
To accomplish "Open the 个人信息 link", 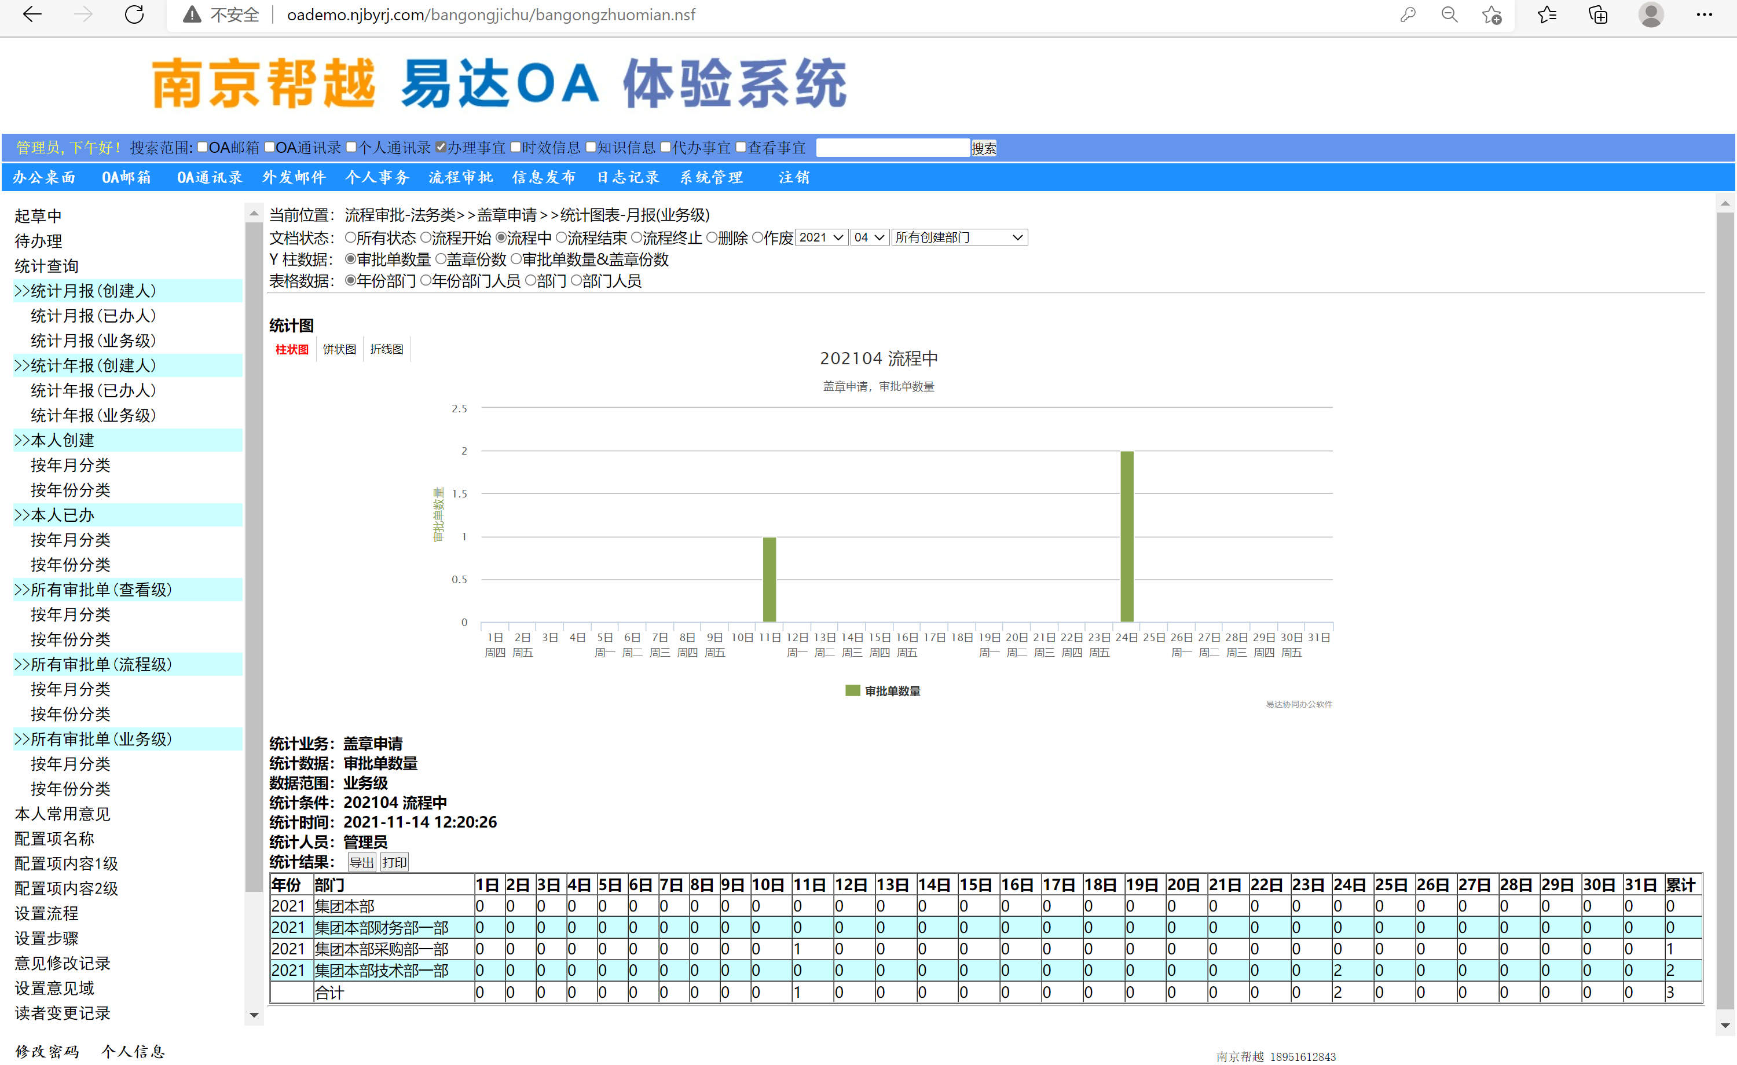I will point(133,1051).
